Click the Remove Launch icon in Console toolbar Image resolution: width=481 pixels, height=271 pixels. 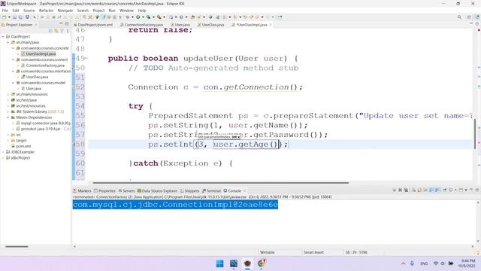pos(400,190)
